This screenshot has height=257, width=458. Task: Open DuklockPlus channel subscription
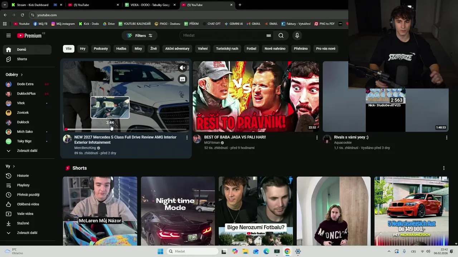27,94
